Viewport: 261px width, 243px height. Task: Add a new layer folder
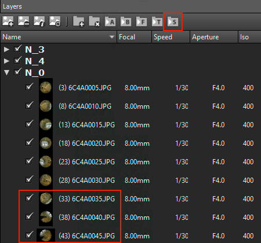pos(79,21)
